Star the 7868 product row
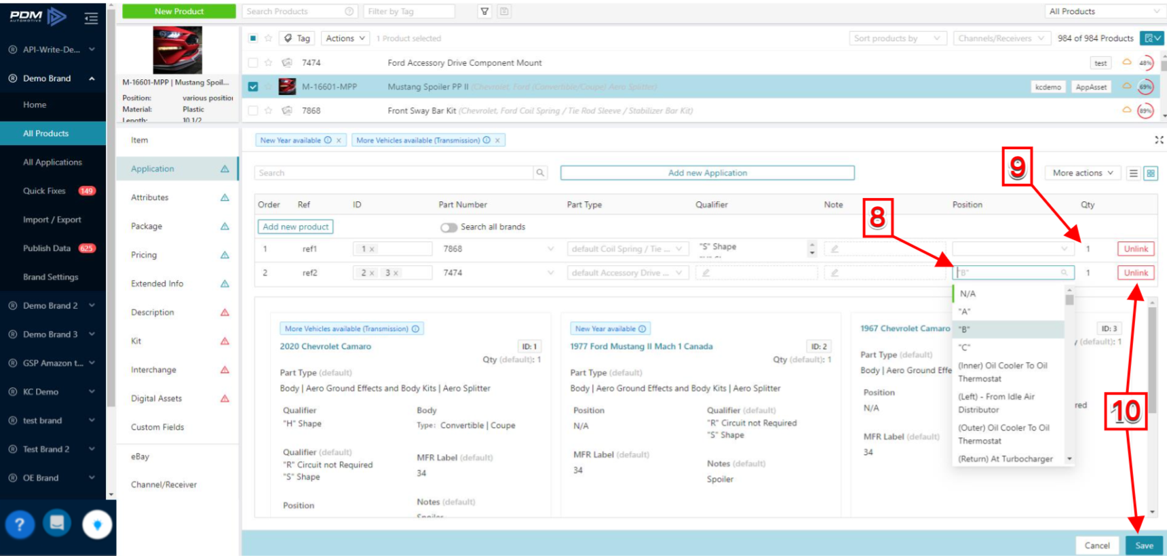This screenshot has height=556, width=1167. [269, 111]
